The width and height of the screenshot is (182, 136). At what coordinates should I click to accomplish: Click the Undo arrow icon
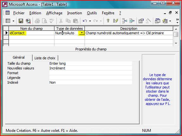[85, 21]
